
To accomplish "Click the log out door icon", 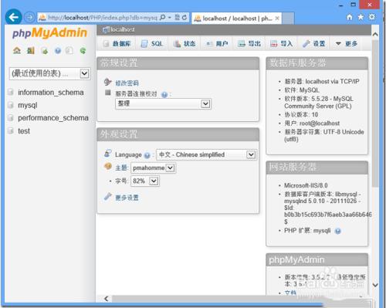I will click(x=31, y=50).
